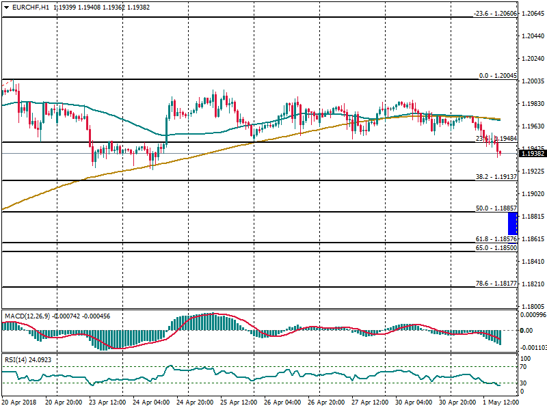
Task: Click the MACD 0.00 scale value
Action: (526, 331)
